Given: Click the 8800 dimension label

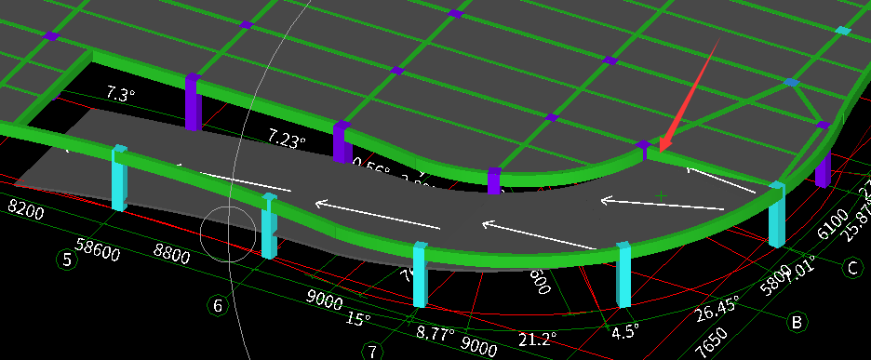Looking at the screenshot, I should pyautogui.click(x=171, y=253).
